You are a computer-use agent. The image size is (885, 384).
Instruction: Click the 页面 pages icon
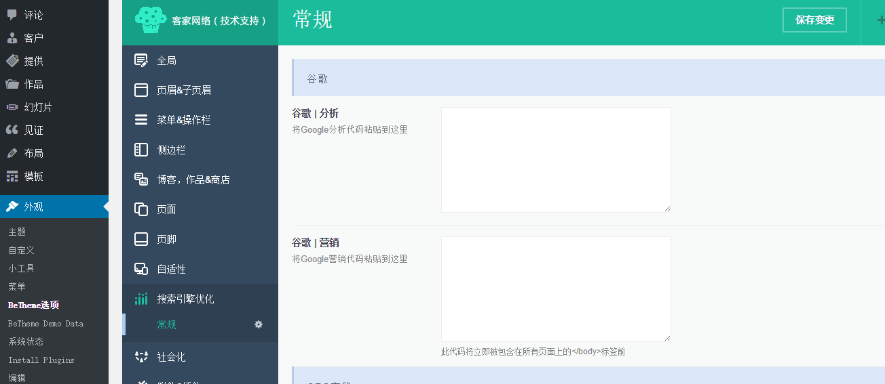141,209
